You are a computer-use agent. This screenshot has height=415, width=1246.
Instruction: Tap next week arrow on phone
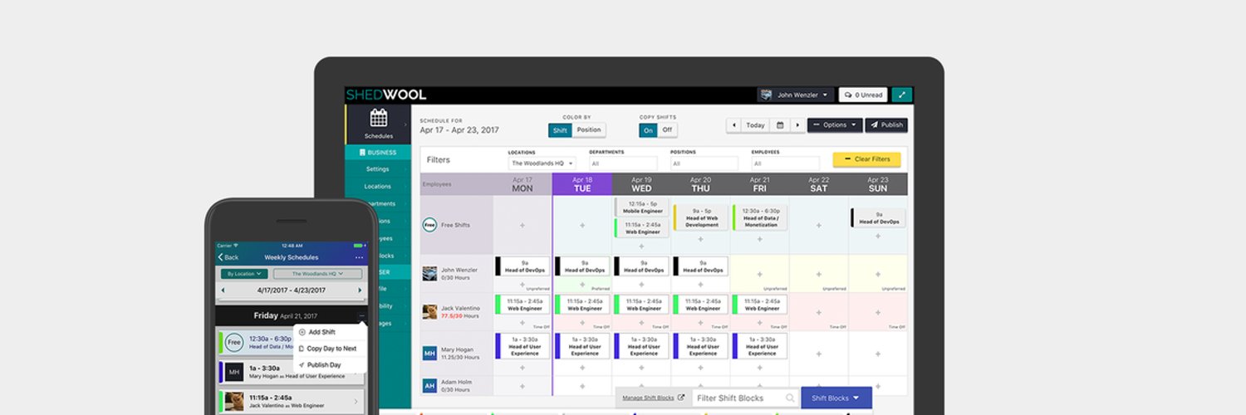tap(360, 290)
